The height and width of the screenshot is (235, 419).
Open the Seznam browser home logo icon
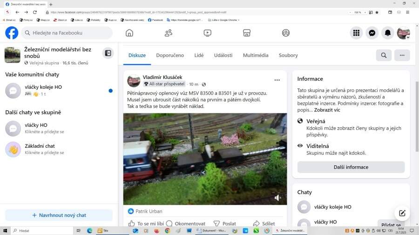(x=8, y=12)
